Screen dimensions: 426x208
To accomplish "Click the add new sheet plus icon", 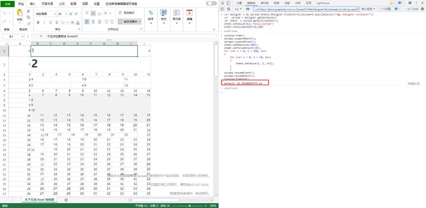I will point(66,200).
